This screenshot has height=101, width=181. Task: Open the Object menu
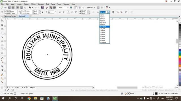pos(26,4)
